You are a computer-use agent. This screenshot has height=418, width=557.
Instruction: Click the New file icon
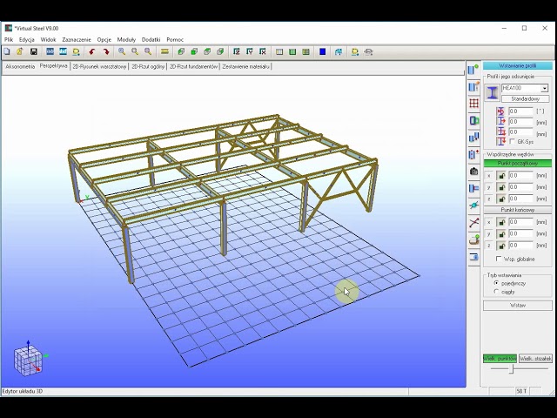[7, 52]
